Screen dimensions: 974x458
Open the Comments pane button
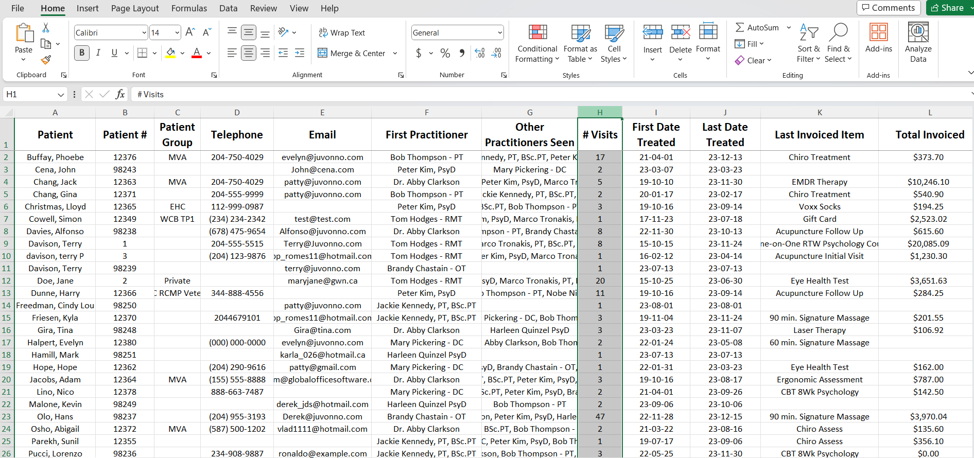(x=889, y=8)
